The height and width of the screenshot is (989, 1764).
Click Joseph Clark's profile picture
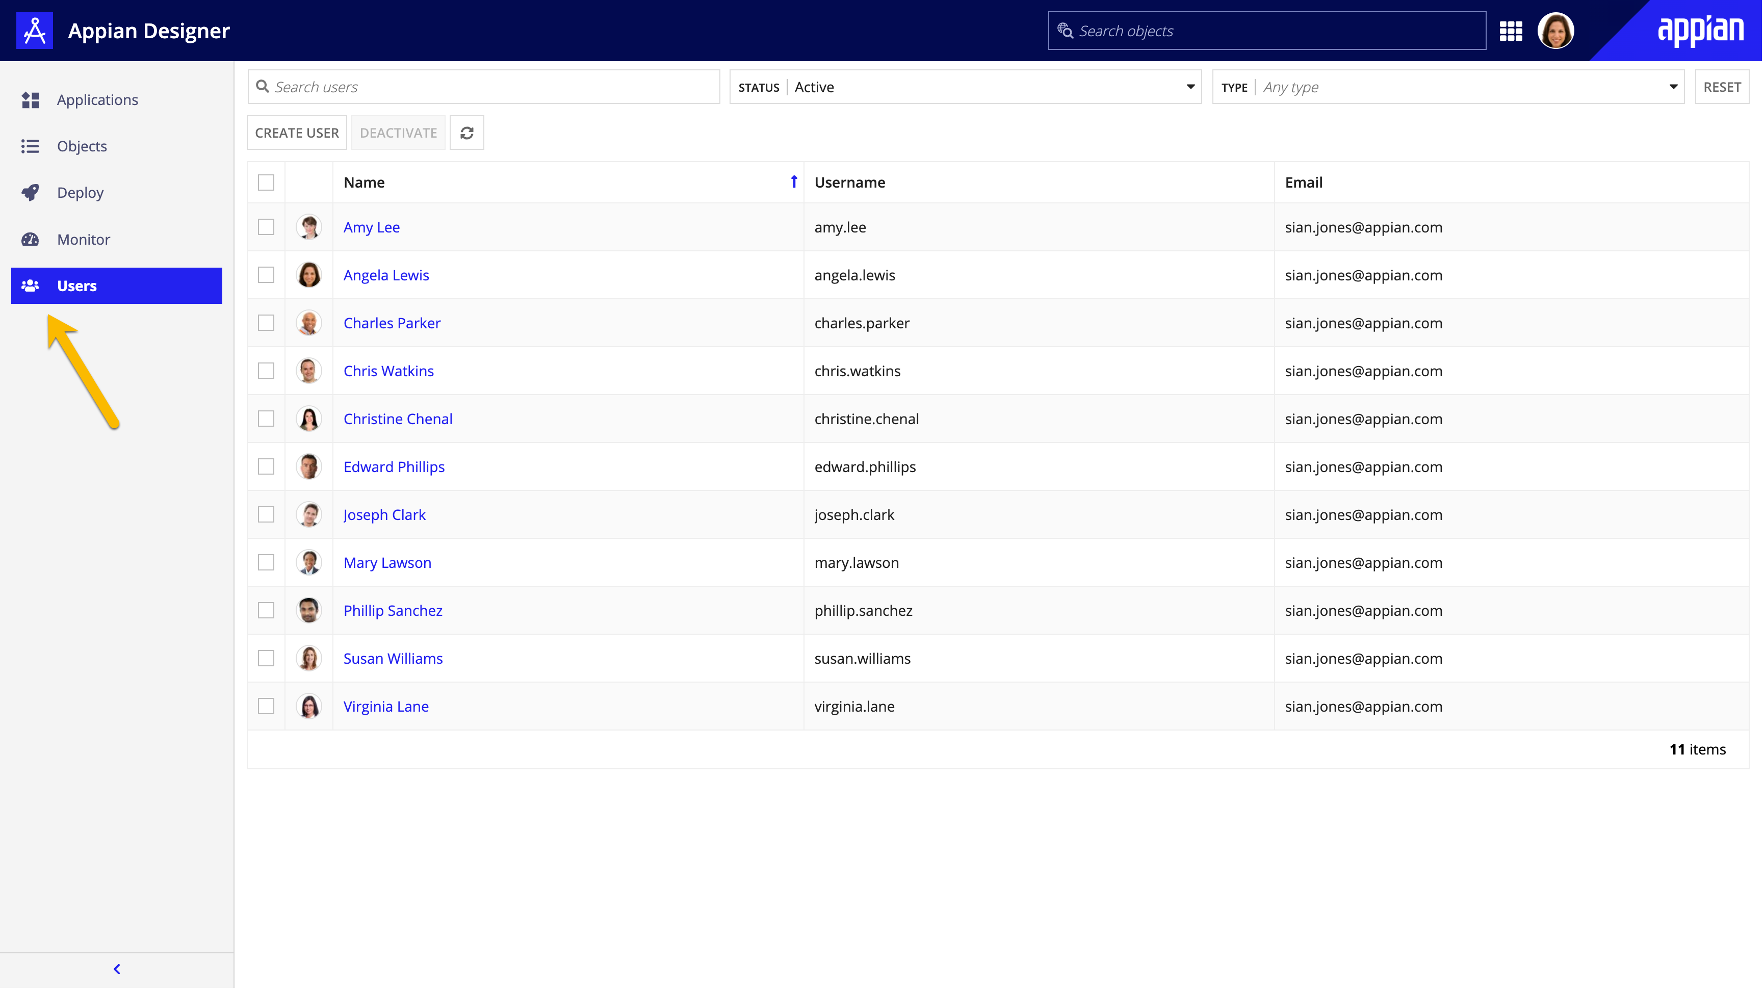tap(309, 514)
